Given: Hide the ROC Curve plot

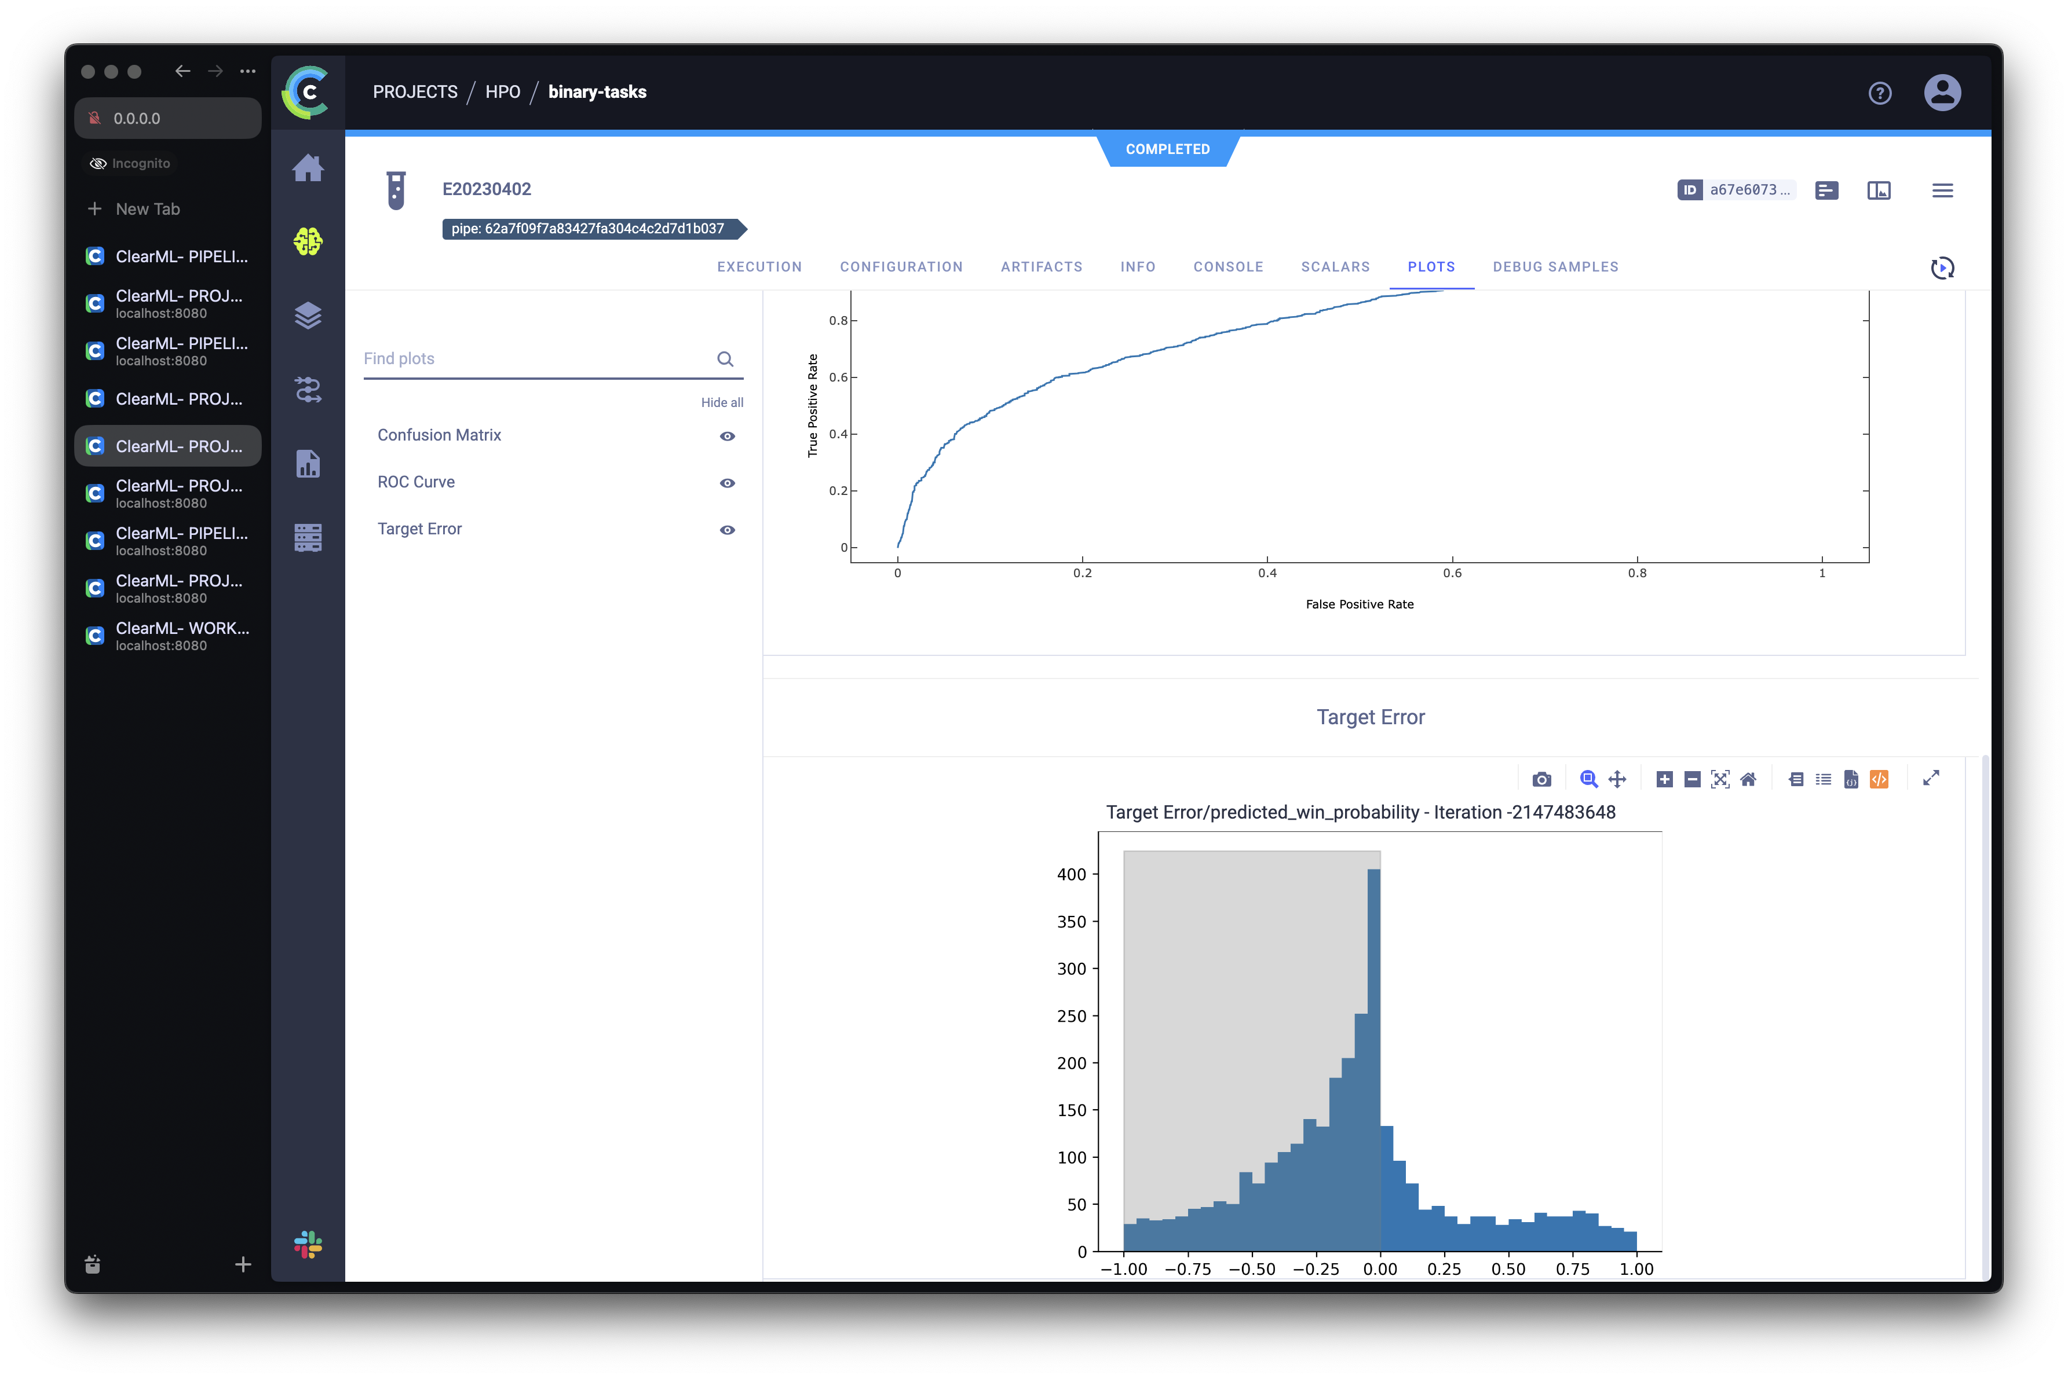Looking at the screenshot, I should coord(727,483).
